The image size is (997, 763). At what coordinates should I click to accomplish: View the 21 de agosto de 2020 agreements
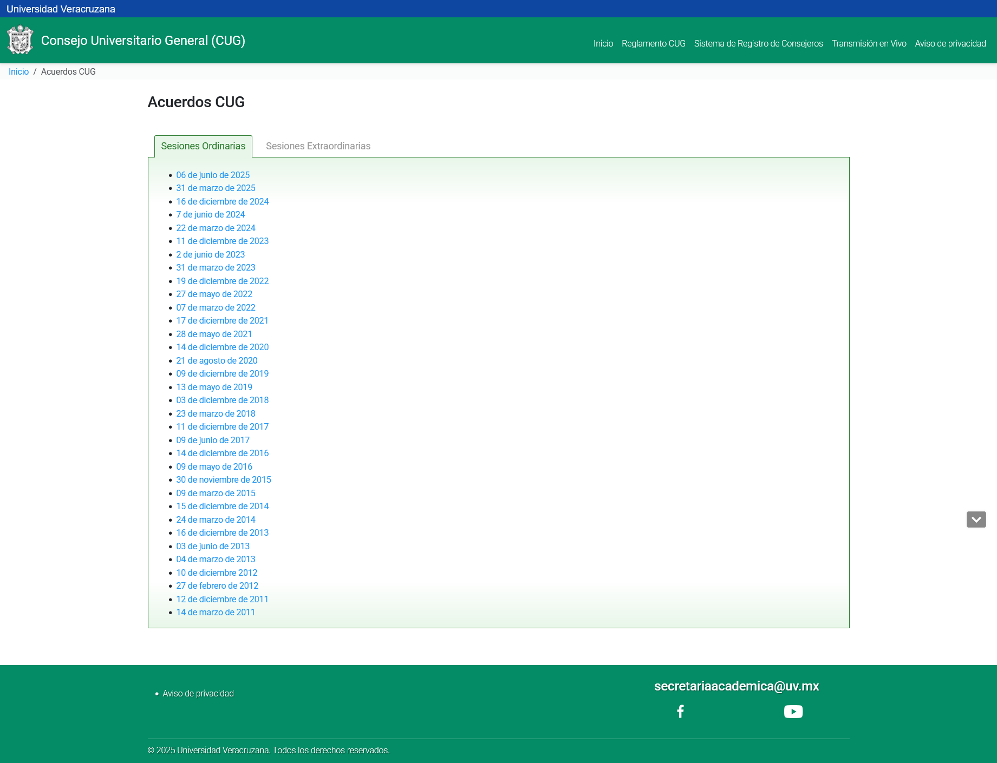click(x=217, y=360)
